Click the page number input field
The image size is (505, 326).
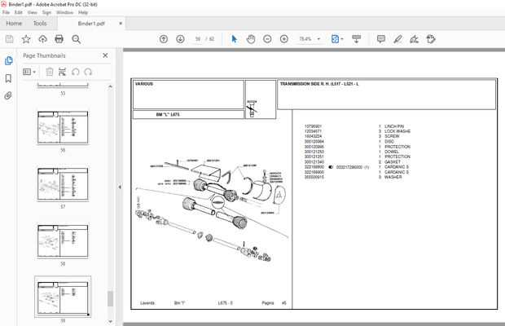pos(198,39)
